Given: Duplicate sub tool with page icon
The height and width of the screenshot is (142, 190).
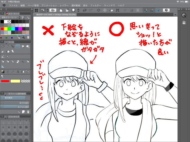Looking at the screenshot, I should point(23,112).
